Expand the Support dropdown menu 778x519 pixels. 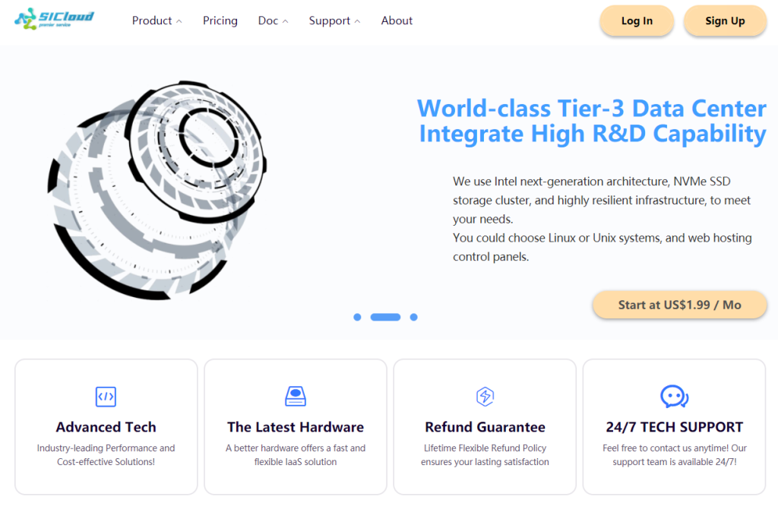pos(334,21)
